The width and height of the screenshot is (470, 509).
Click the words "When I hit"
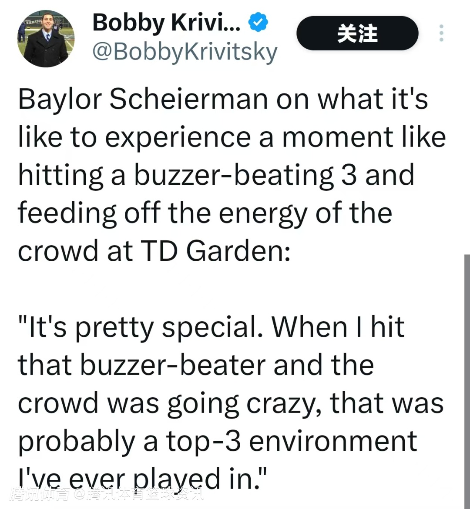(338, 327)
